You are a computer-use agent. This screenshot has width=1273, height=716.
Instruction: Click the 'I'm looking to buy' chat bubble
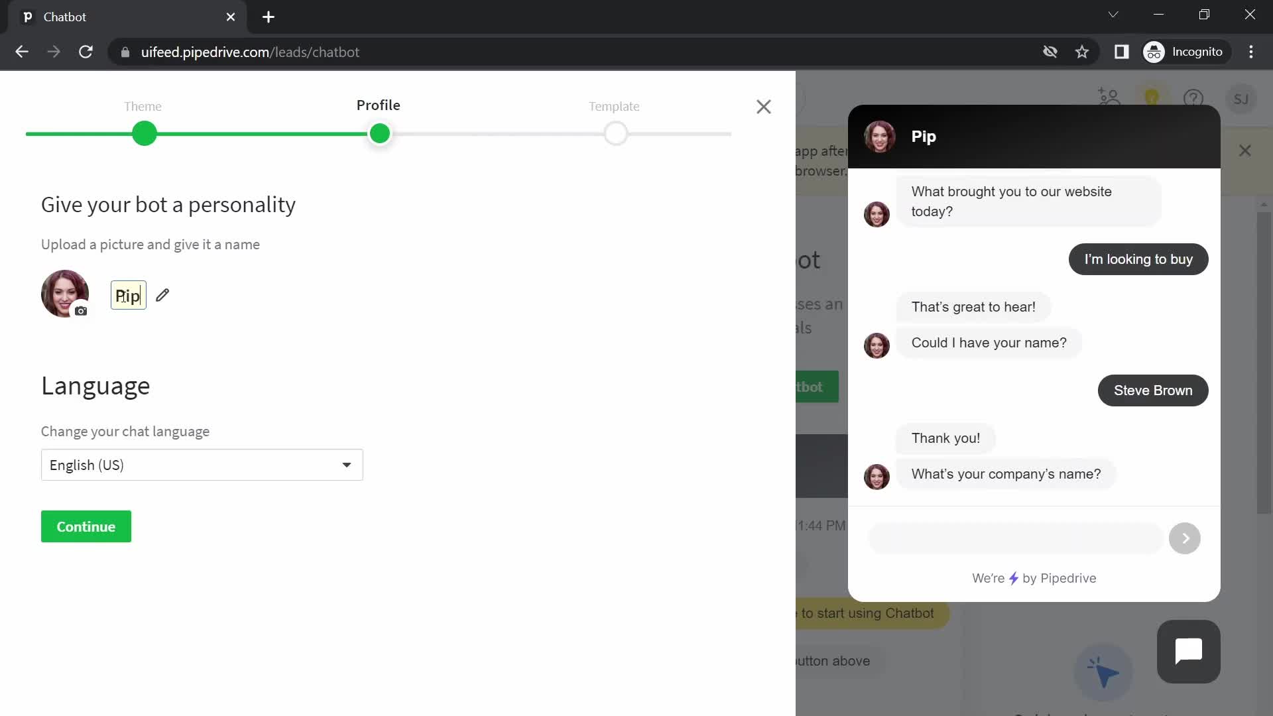pos(1139,259)
